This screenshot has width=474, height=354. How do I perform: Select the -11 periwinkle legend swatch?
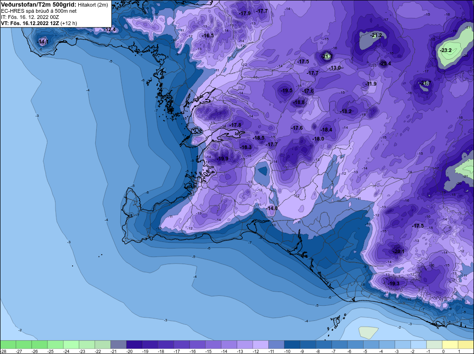[276, 345]
